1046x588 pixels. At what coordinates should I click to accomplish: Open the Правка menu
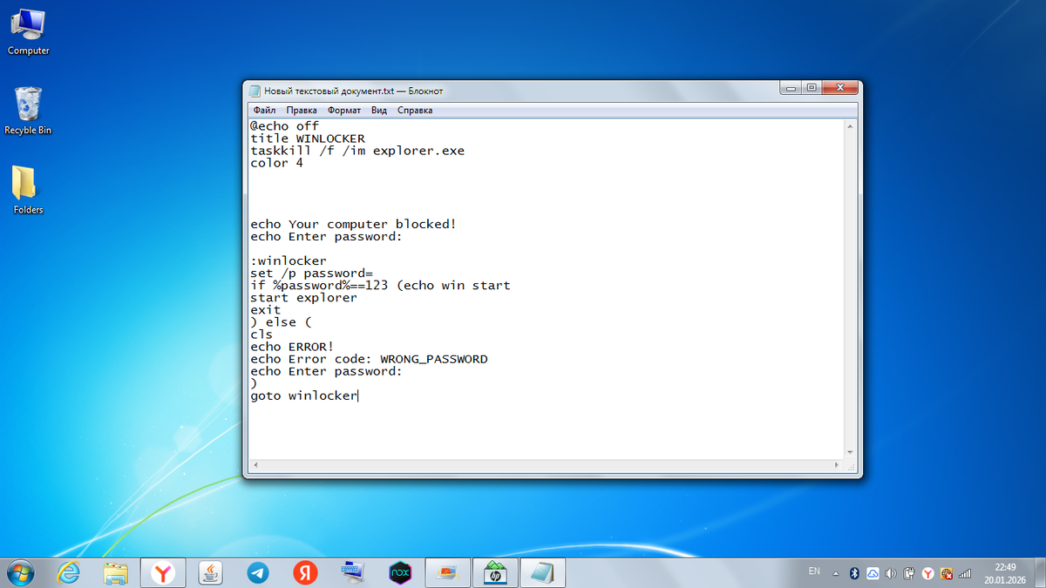pos(302,111)
